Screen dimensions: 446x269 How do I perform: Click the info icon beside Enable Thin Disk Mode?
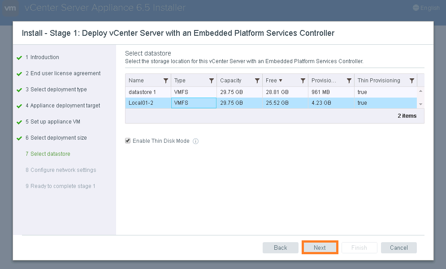tap(195, 141)
